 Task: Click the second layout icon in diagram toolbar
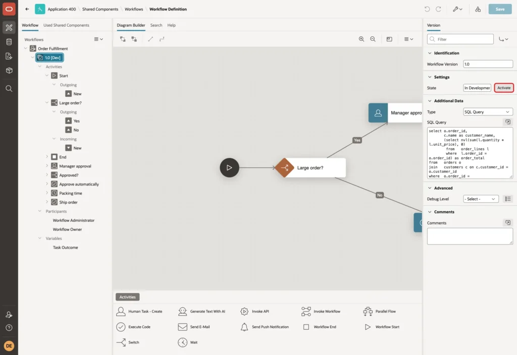[x=134, y=39]
